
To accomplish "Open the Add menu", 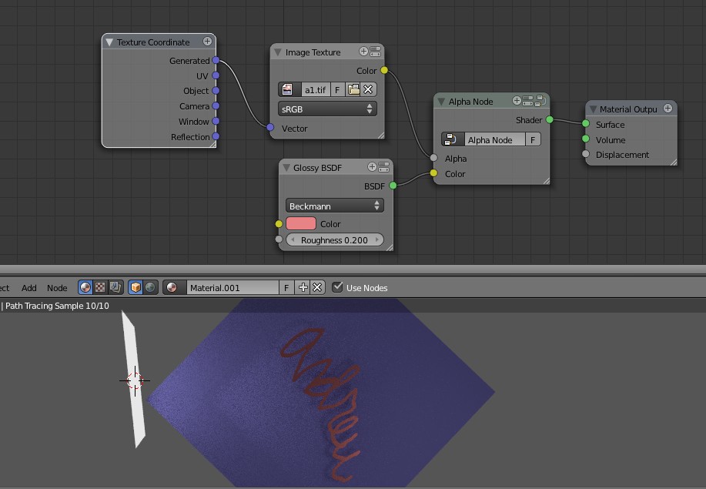I will (x=28, y=287).
